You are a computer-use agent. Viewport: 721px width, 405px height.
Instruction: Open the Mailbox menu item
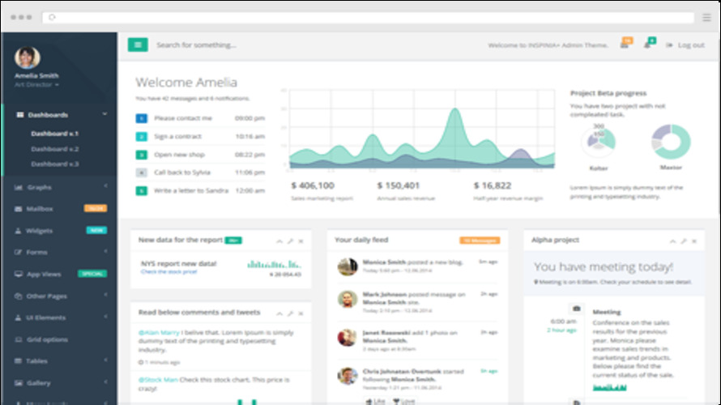[59, 209]
